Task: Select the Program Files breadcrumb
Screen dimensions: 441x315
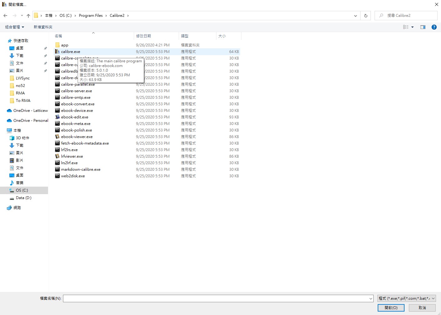Action: click(x=91, y=16)
